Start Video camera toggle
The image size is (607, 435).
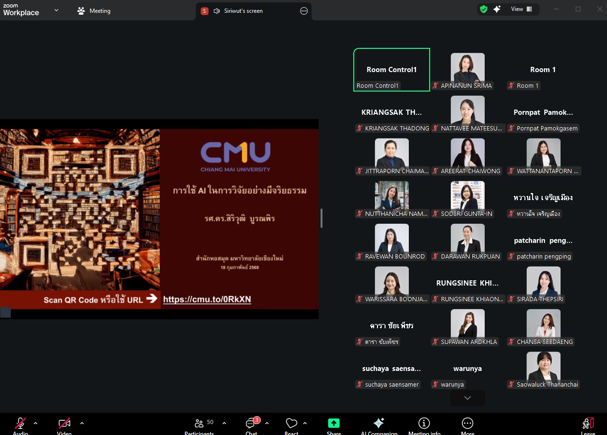point(64,423)
